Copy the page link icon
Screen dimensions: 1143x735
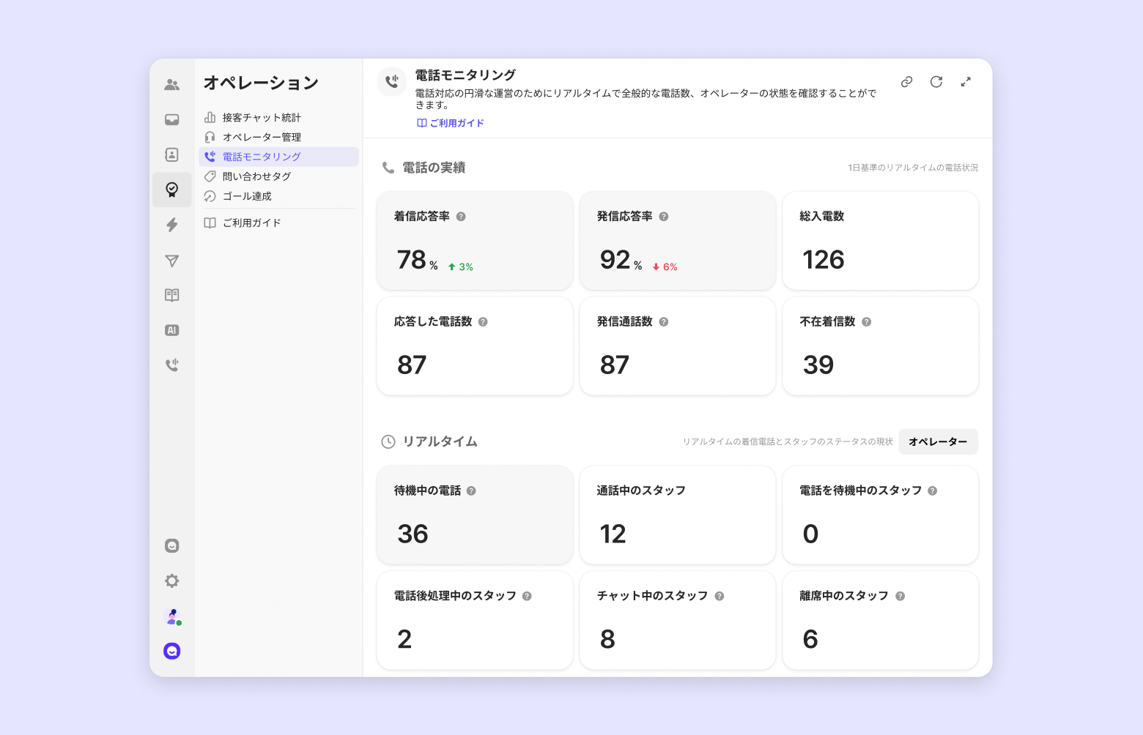(x=906, y=82)
